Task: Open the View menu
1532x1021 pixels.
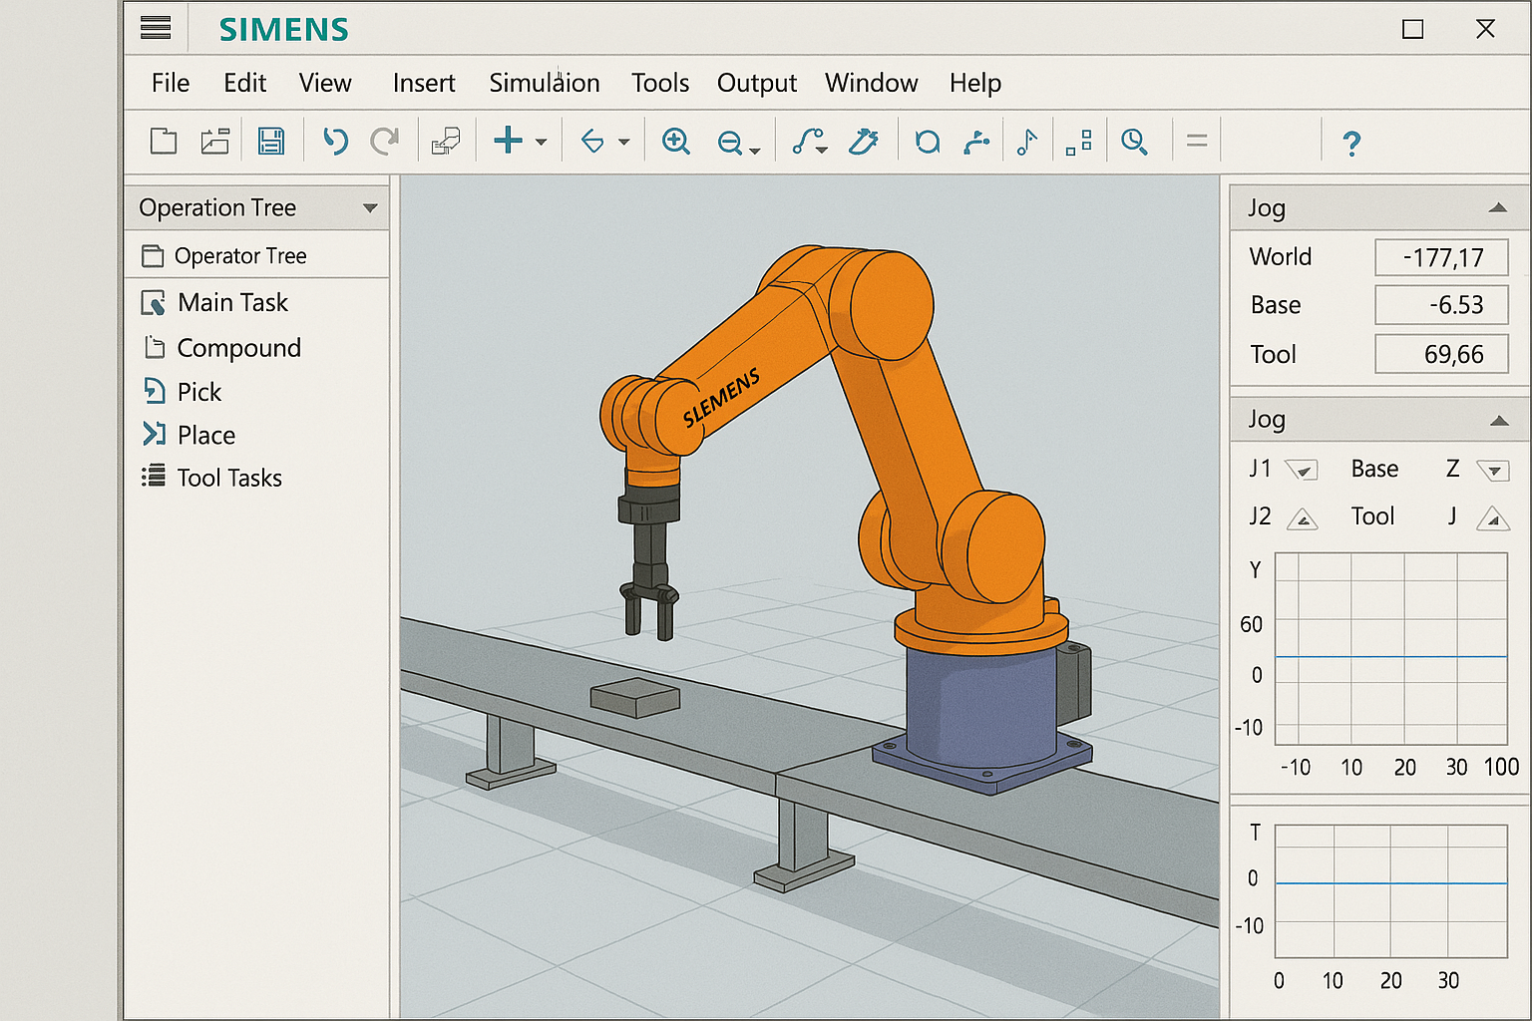Action: (x=325, y=83)
